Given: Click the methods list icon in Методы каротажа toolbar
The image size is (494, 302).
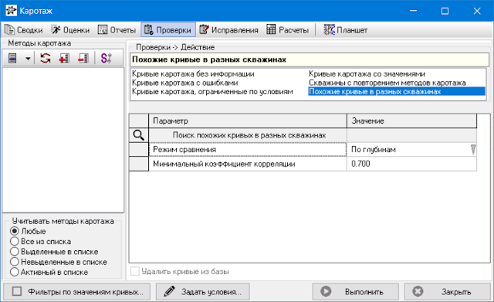Looking at the screenshot, I should coord(12,59).
